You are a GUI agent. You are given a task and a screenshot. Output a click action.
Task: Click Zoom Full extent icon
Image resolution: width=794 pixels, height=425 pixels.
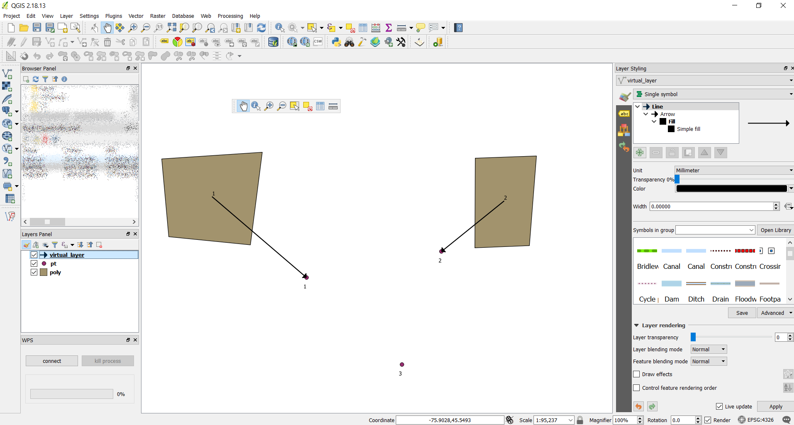click(171, 28)
